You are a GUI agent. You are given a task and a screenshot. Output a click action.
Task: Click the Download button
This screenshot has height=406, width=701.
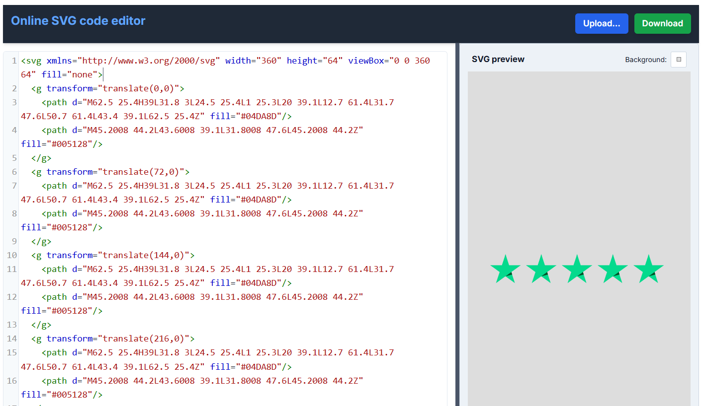(662, 23)
